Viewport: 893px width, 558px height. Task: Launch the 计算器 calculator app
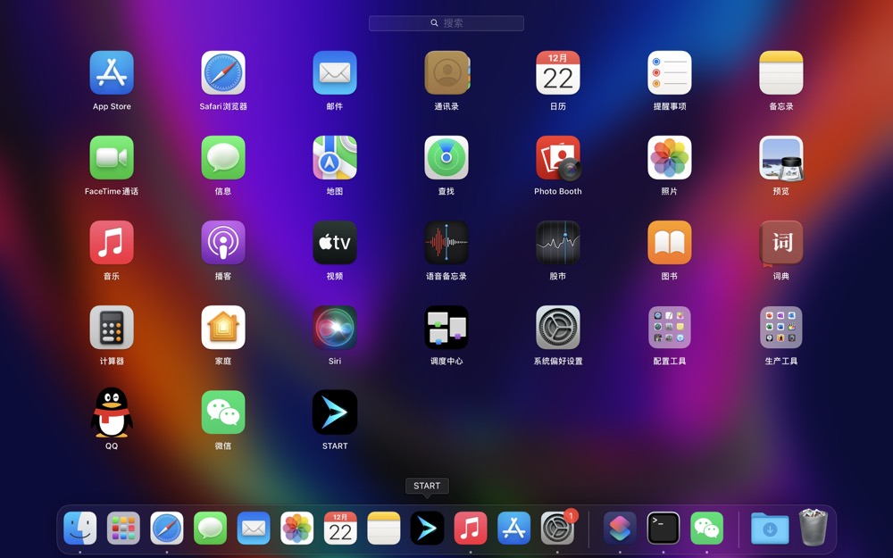click(x=112, y=328)
